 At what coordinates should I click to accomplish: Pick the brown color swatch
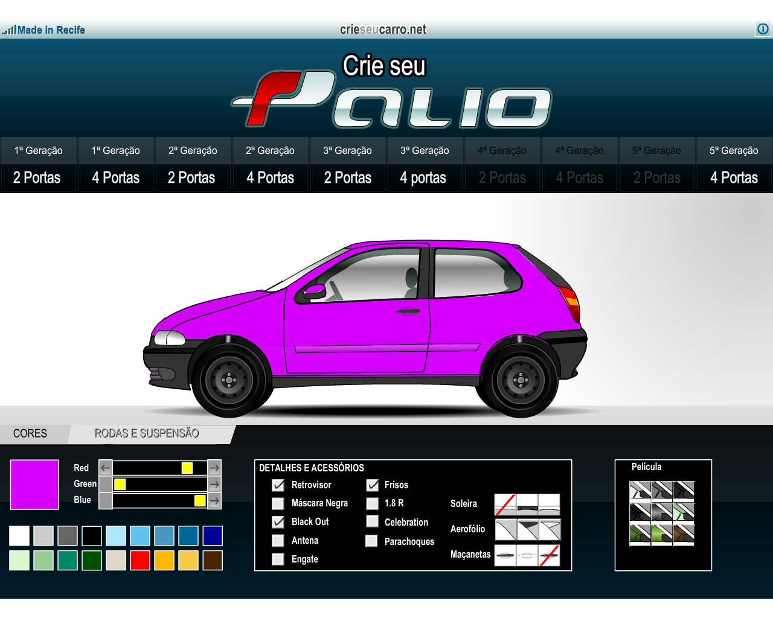(x=213, y=560)
